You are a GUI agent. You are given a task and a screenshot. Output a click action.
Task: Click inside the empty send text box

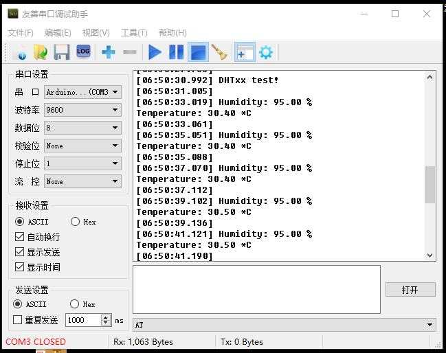tap(256, 289)
